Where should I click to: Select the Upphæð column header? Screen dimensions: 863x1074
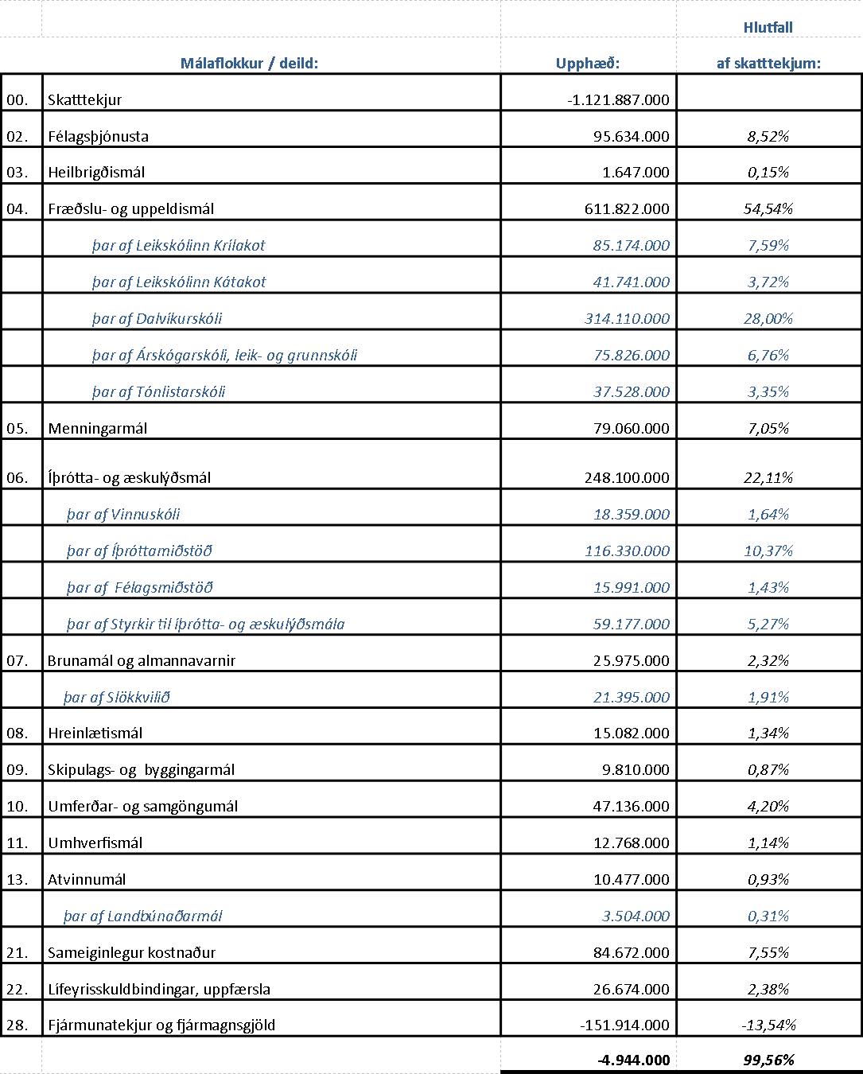(x=588, y=64)
